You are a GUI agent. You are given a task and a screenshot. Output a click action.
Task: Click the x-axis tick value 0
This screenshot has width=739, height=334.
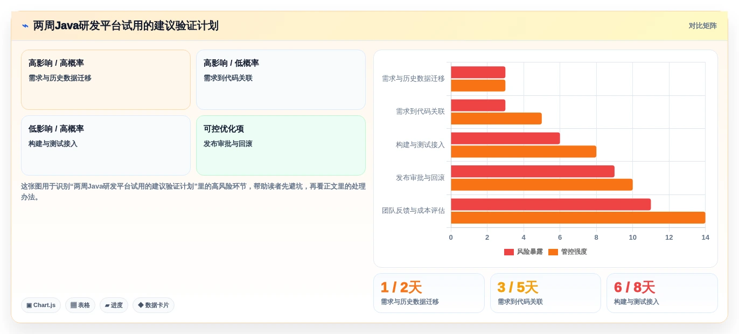pyautogui.click(x=451, y=238)
